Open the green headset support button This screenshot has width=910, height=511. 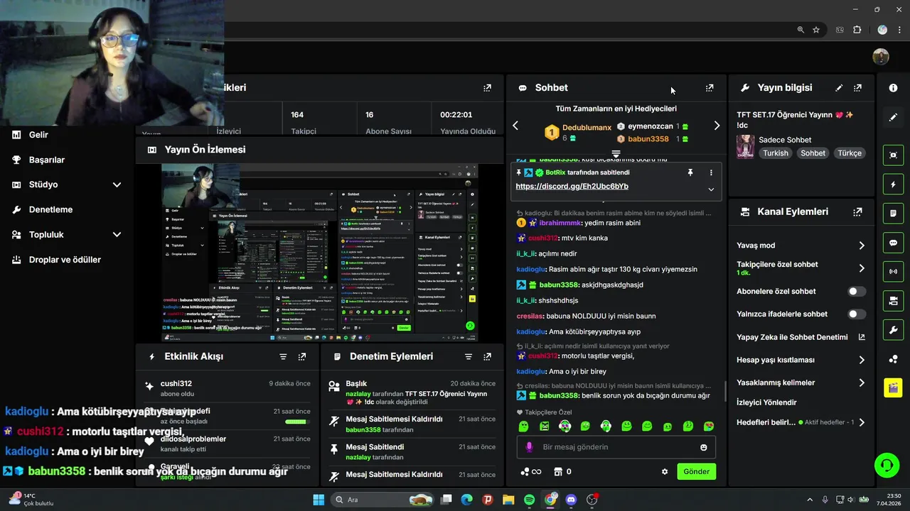pos(887,466)
